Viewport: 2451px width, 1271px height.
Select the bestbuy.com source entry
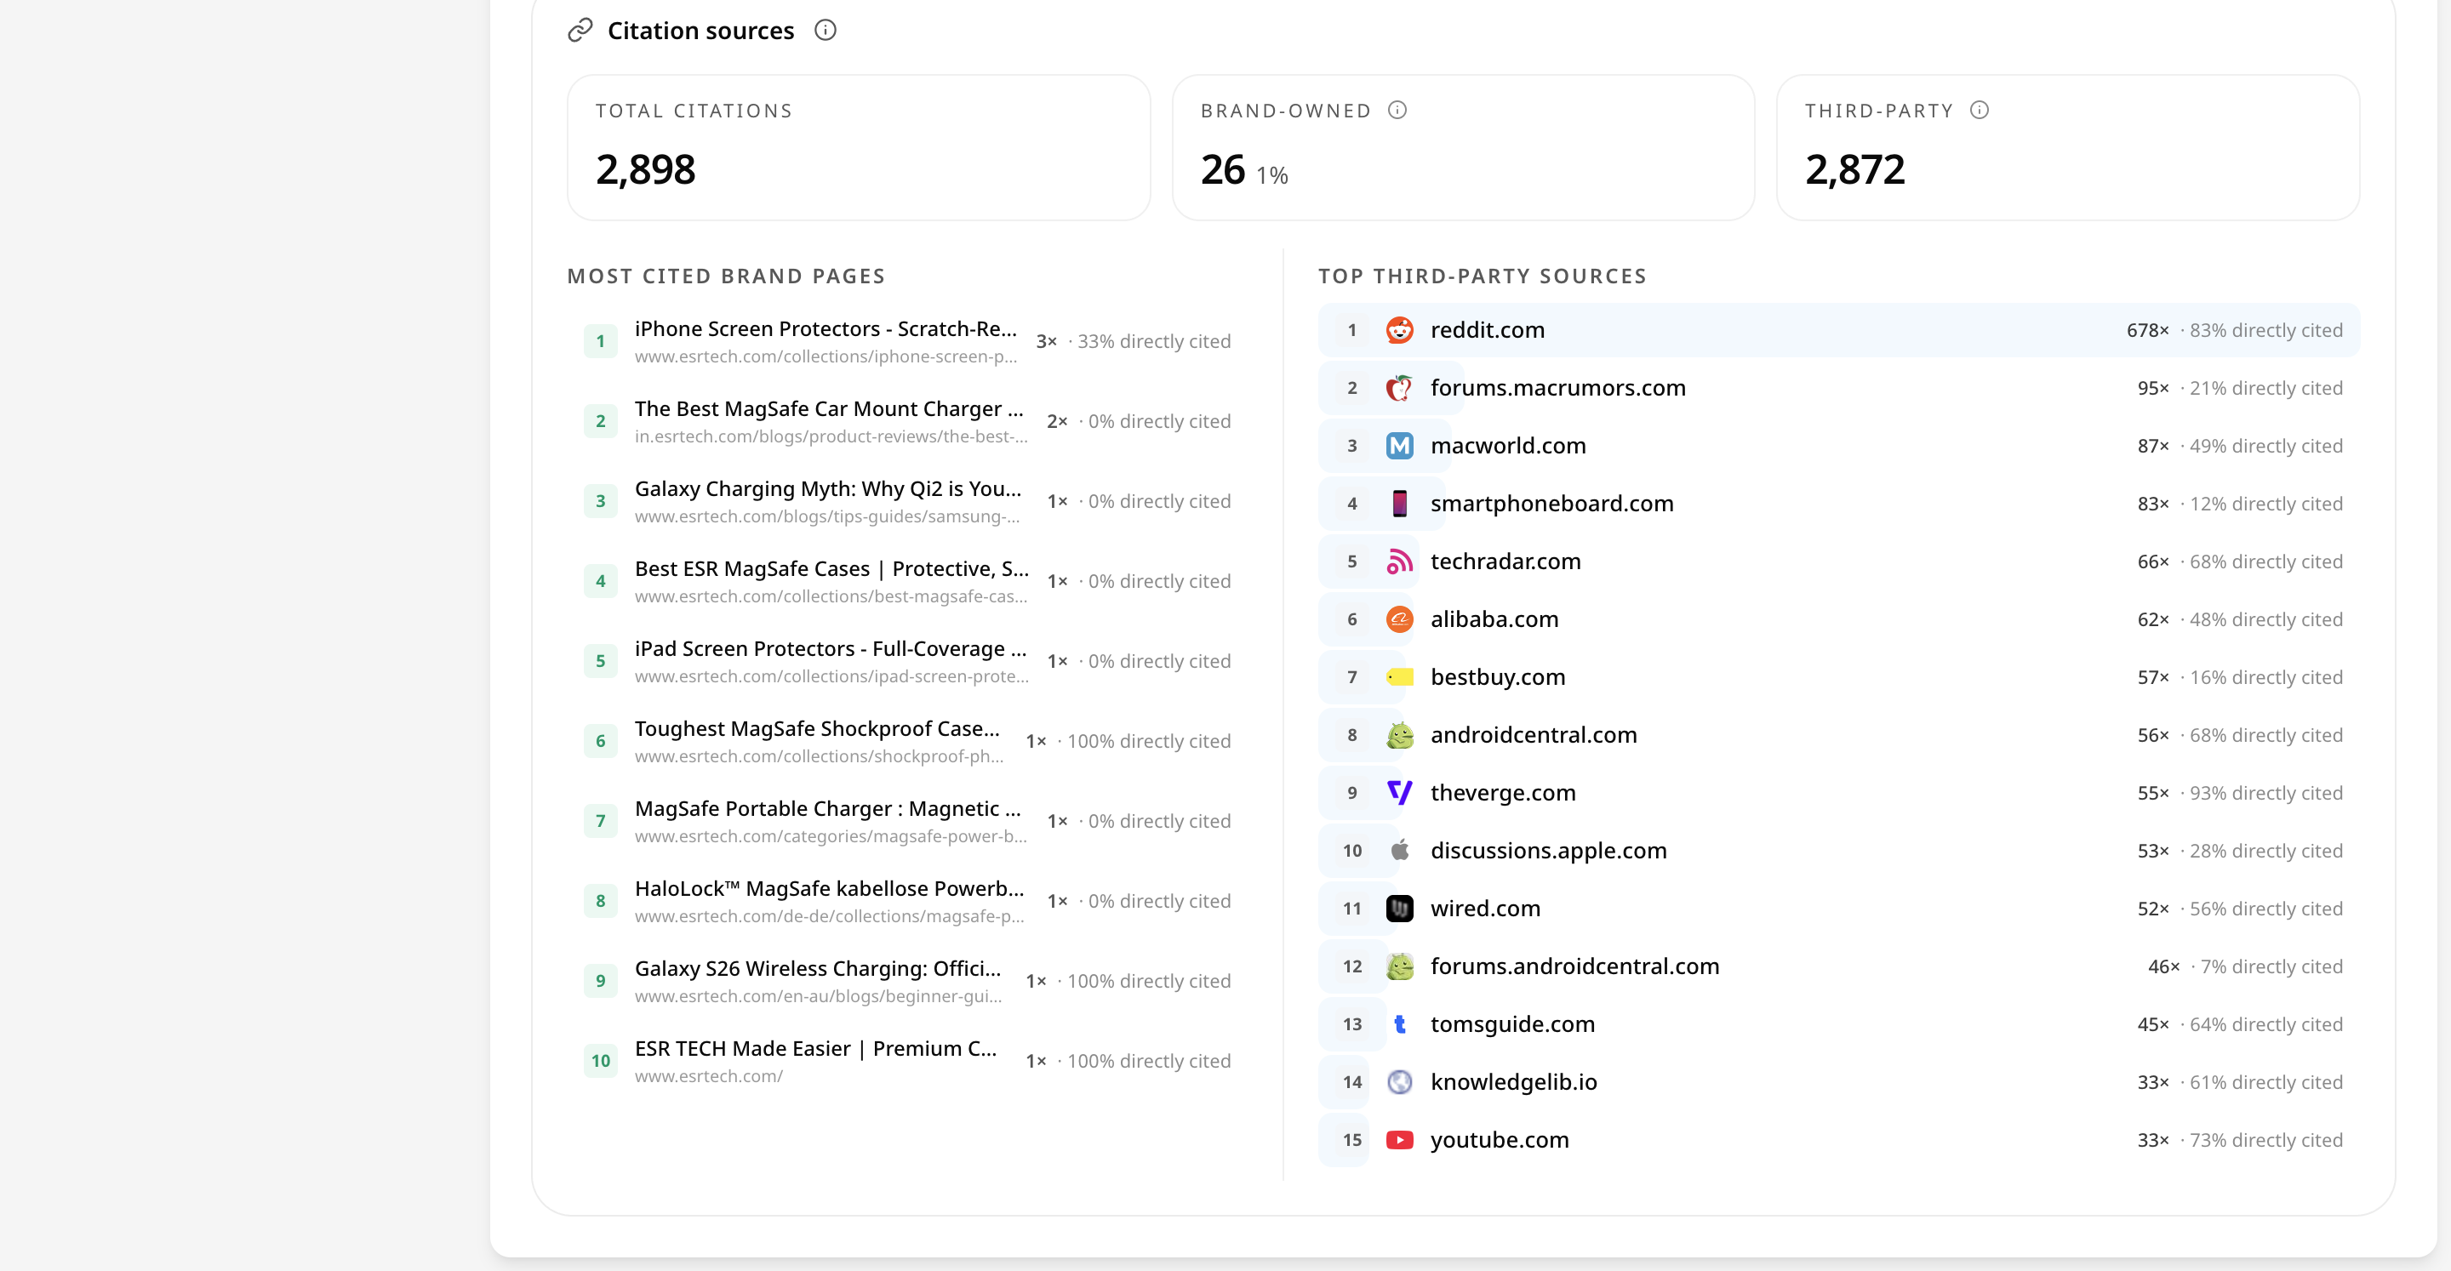[1838, 677]
